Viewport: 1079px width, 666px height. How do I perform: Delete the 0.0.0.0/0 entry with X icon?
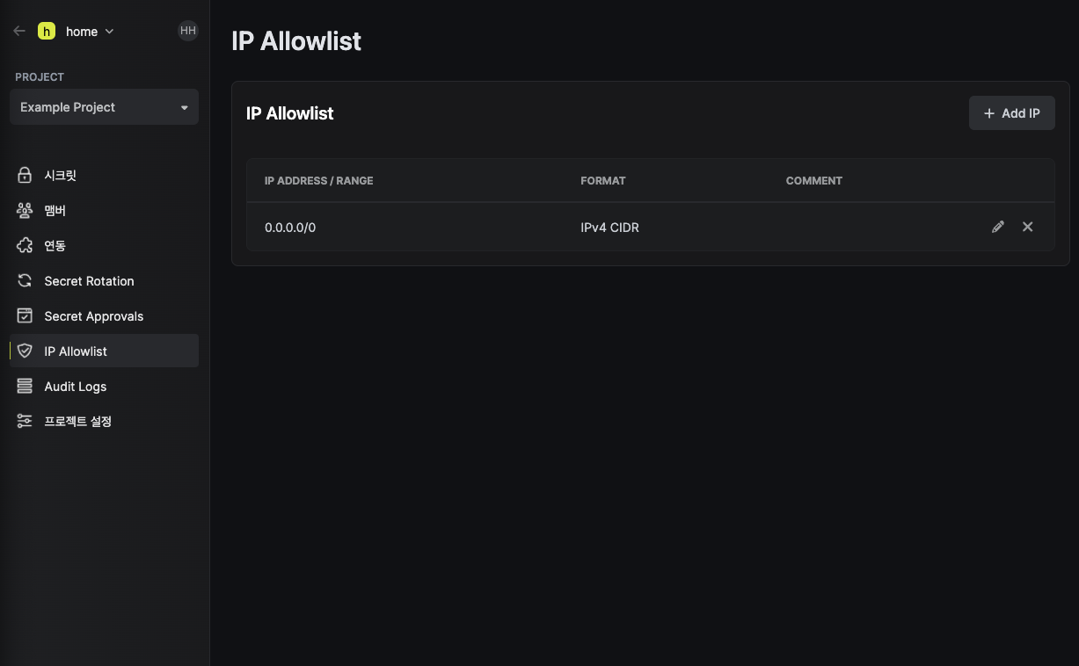[1027, 227]
